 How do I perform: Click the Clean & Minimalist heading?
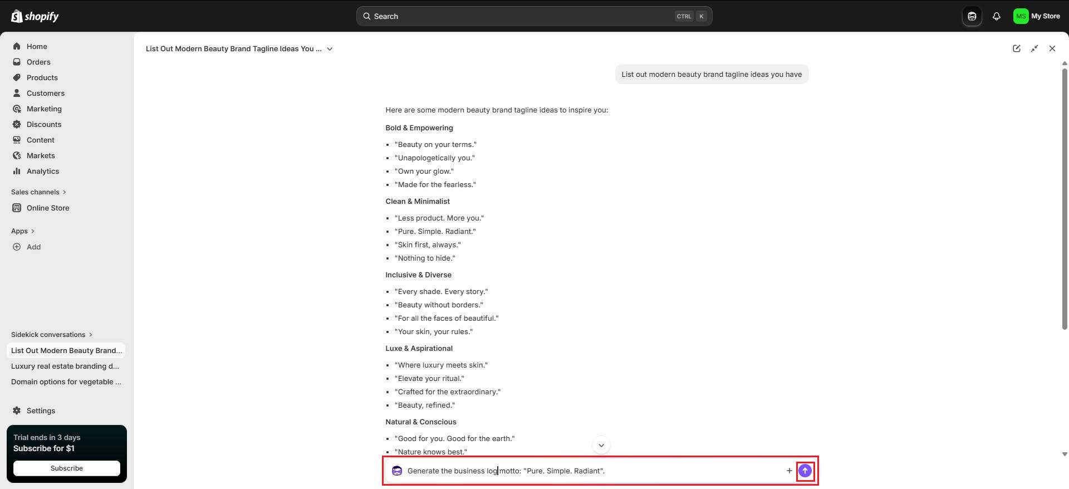(x=418, y=201)
